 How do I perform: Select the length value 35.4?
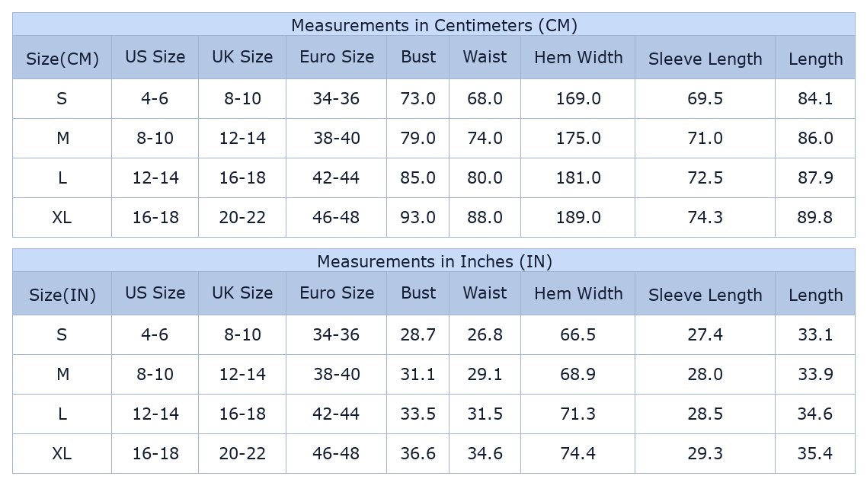coord(815,454)
